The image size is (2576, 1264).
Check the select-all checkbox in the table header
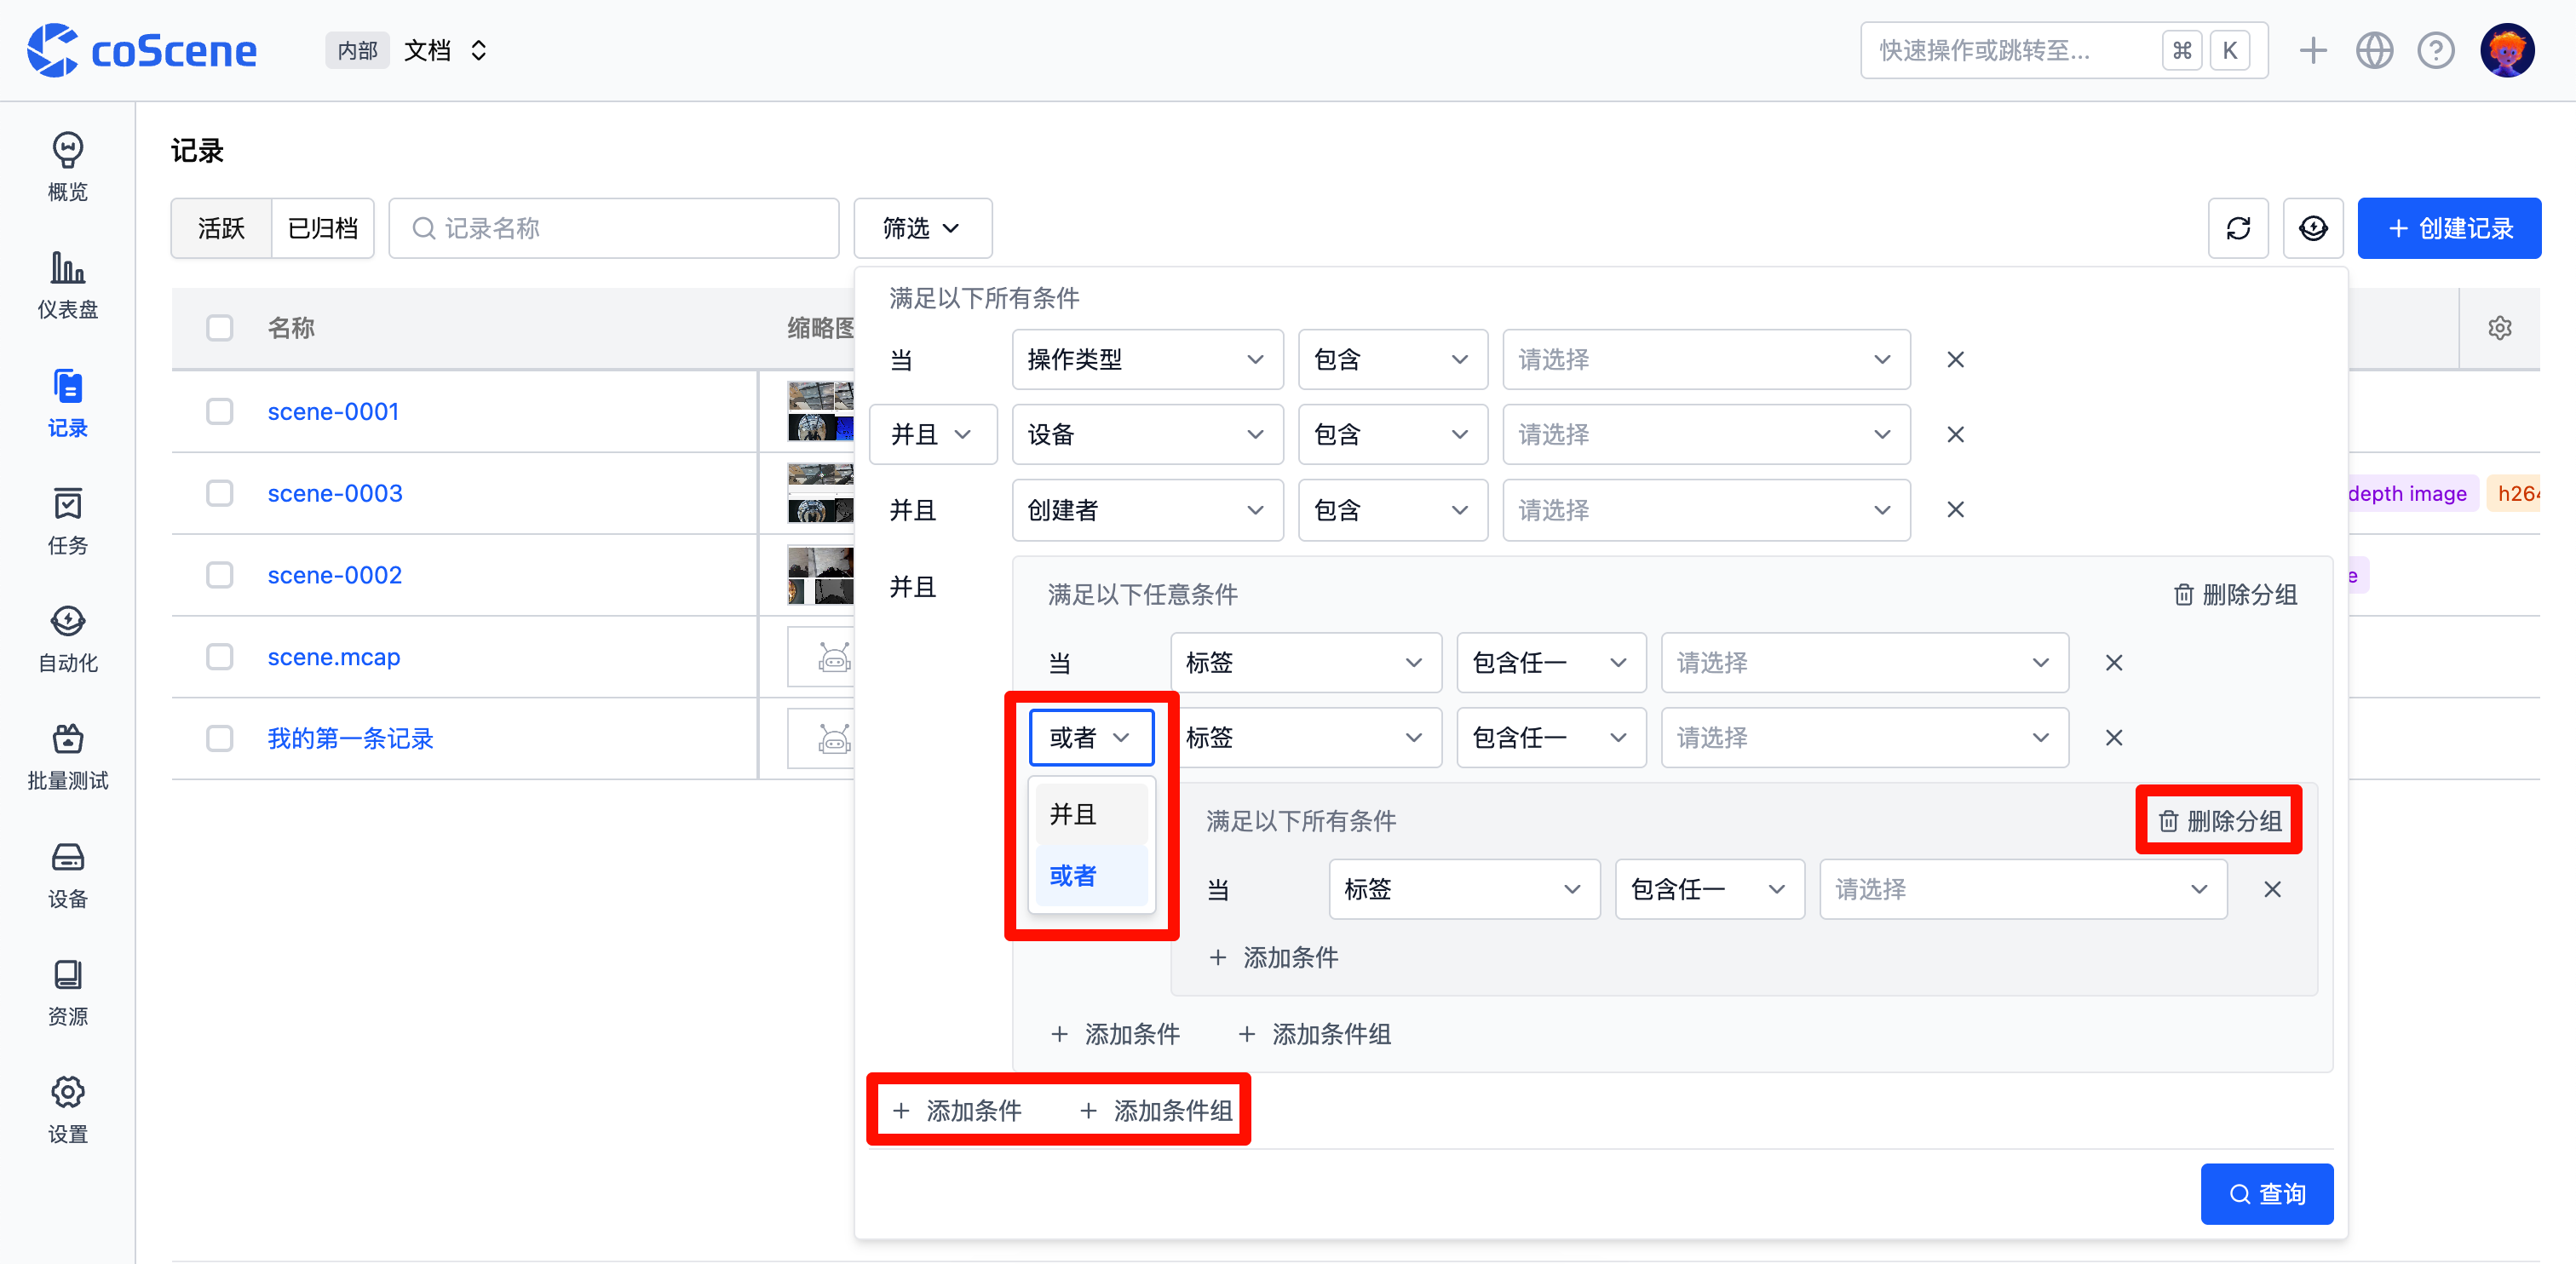tap(220, 327)
